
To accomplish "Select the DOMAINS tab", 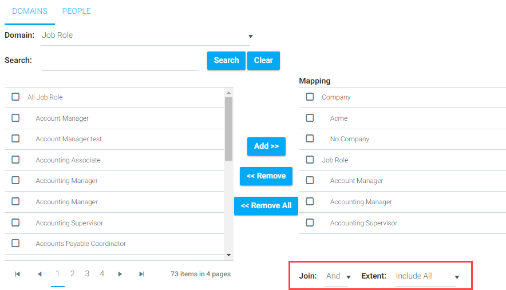I will pos(30,11).
